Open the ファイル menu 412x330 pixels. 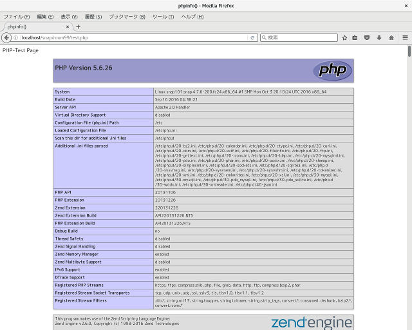pyautogui.click(x=17, y=17)
